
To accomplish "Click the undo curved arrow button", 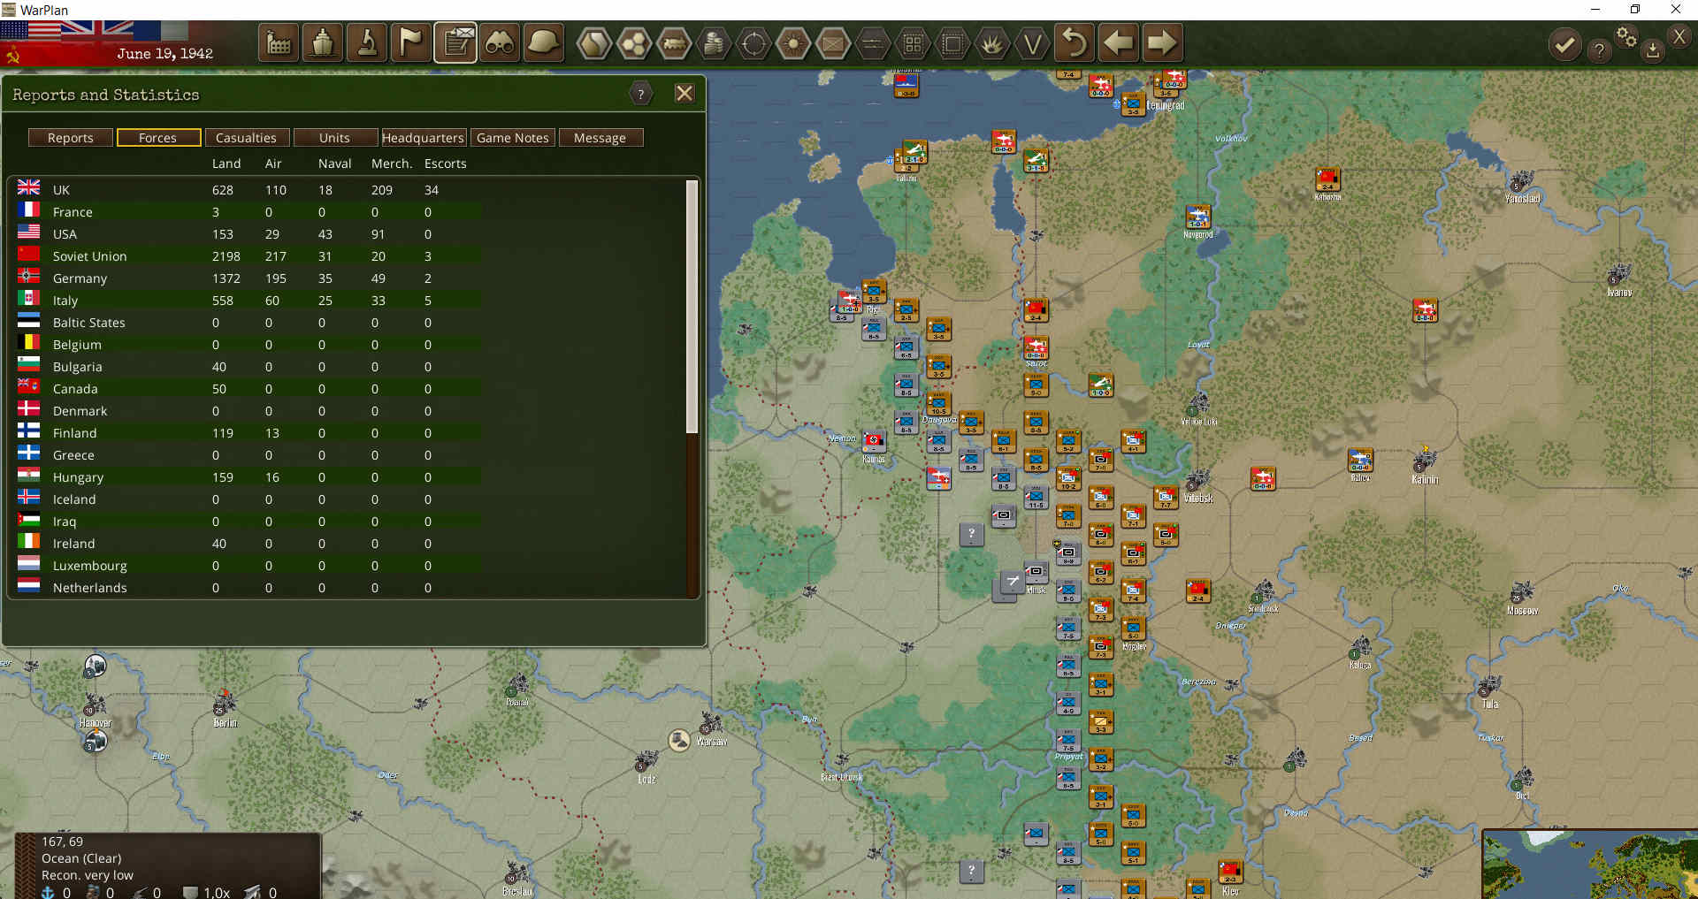I will pos(1075,42).
